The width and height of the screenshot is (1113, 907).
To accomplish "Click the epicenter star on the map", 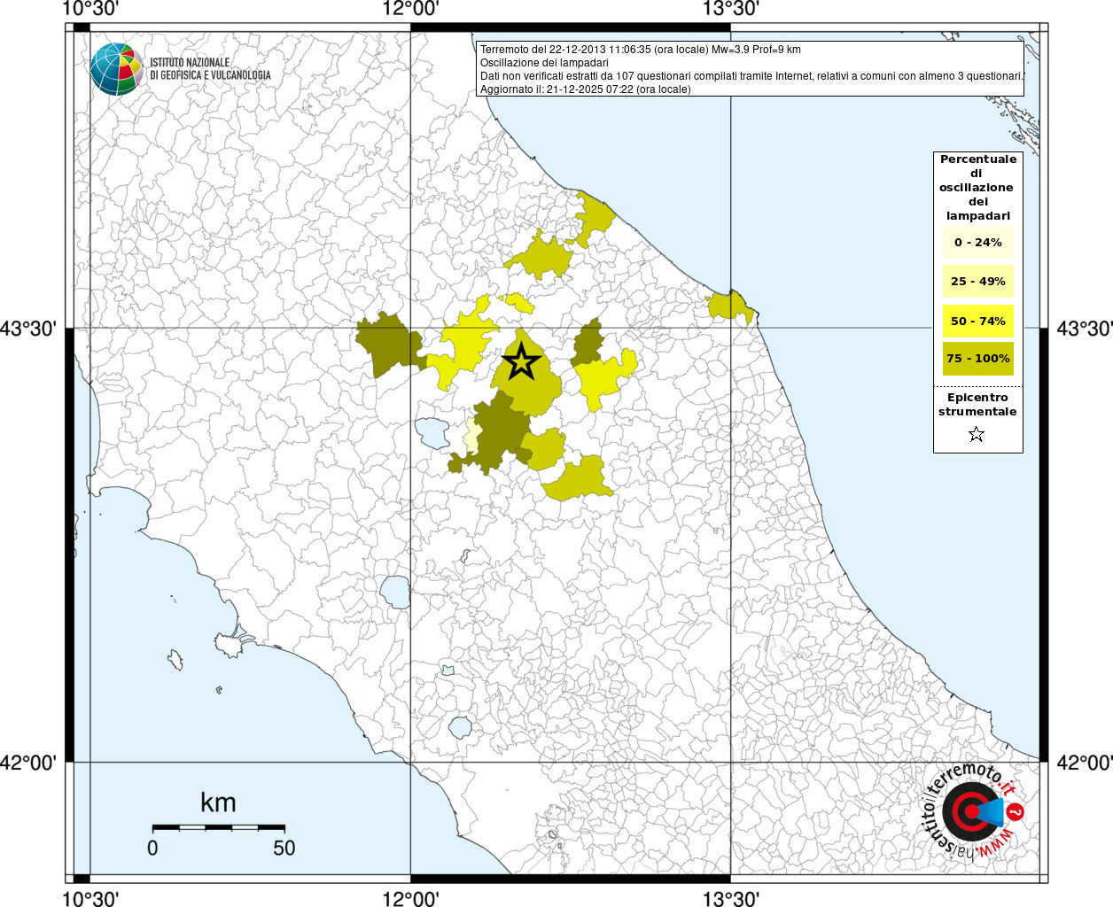I will click(x=521, y=360).
